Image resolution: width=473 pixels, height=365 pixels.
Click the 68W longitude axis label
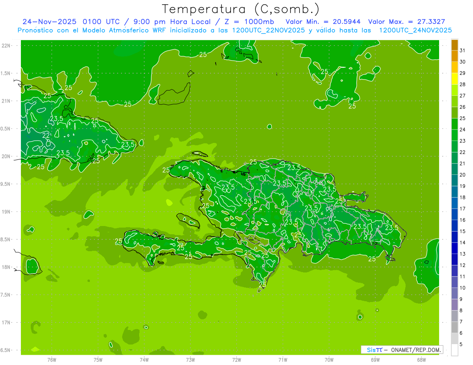coord(421,359)
